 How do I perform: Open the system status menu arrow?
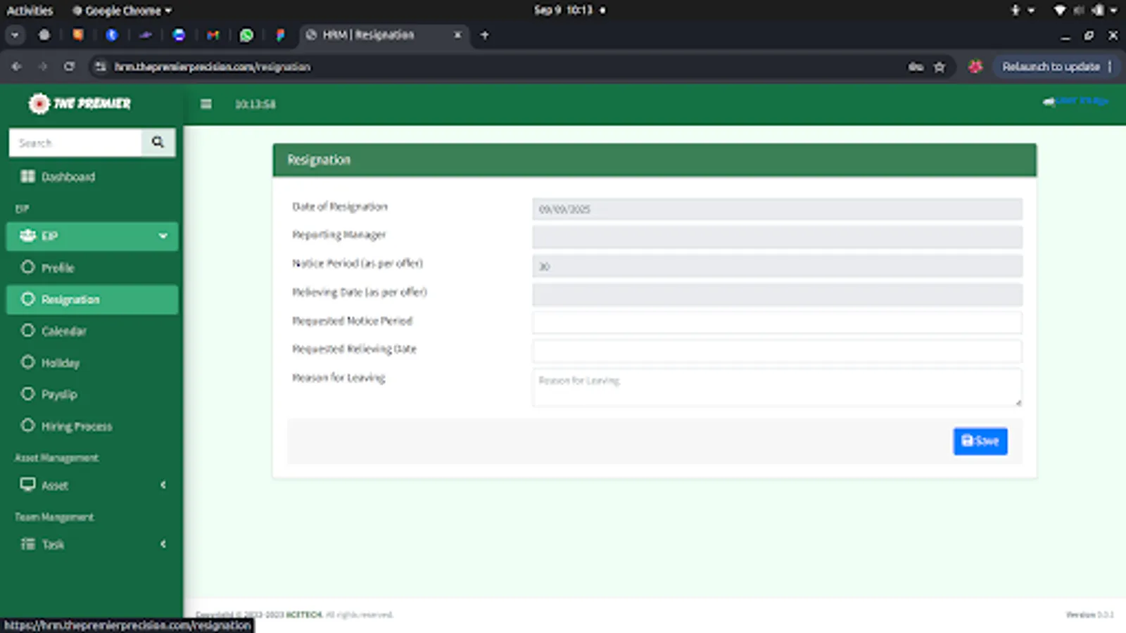(1114, 10)
